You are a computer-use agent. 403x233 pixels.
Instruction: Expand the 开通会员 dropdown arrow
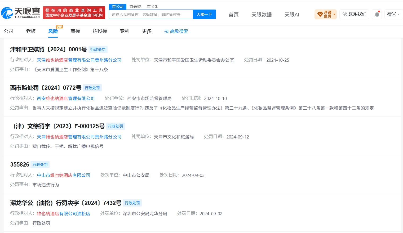[334, 14]
